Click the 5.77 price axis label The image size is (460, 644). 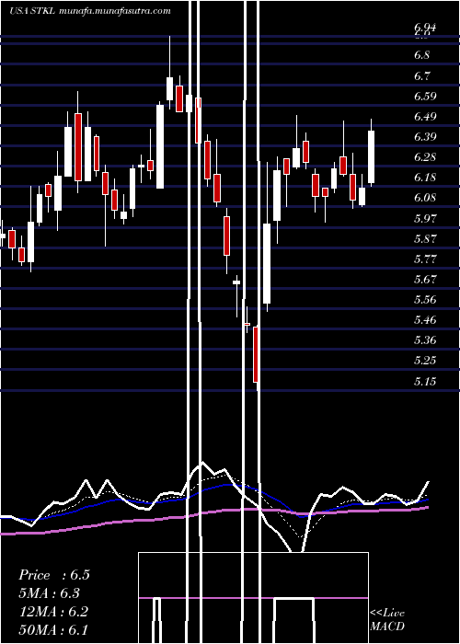[425, 259]
